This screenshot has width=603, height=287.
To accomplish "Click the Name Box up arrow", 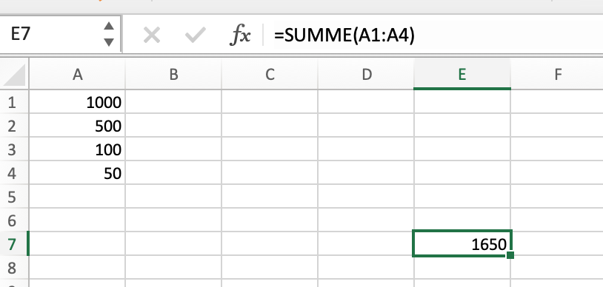I will tap(109, 26).
